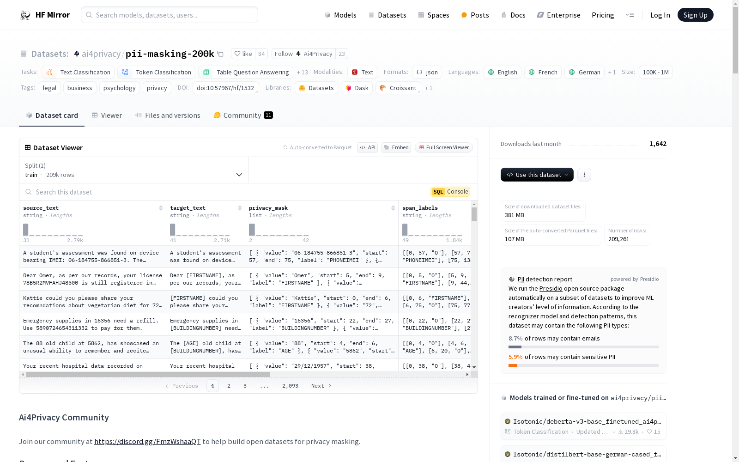Image resolution: width=739 pixels, height=462 pixels.
Task: Toggle like on this dataset
Action: [244, 54]
